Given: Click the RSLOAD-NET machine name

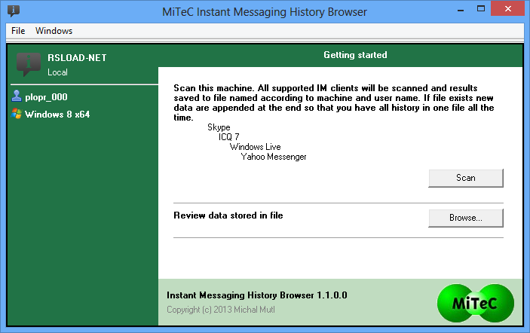Looking at the screenshot, I should point(77,58).
